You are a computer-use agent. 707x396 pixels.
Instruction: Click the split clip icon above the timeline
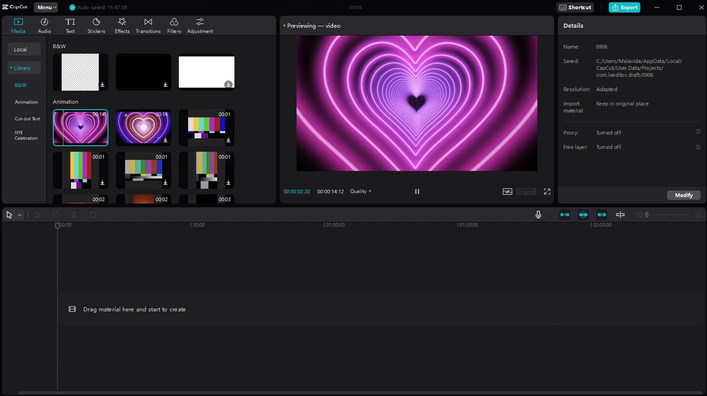coord(74,214)
